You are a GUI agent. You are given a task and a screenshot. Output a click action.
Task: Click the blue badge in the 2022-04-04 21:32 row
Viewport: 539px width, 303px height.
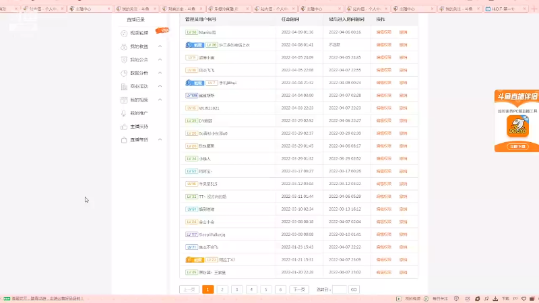point(195,83)
